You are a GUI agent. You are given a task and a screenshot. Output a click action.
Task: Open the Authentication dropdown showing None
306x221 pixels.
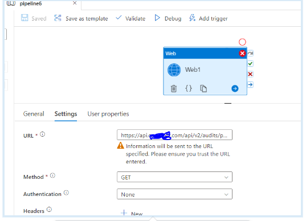174,194
